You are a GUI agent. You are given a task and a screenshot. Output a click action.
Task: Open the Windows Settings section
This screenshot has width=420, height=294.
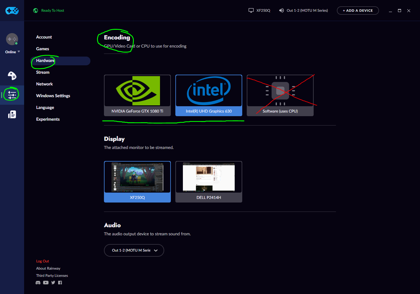click(53, 96)
